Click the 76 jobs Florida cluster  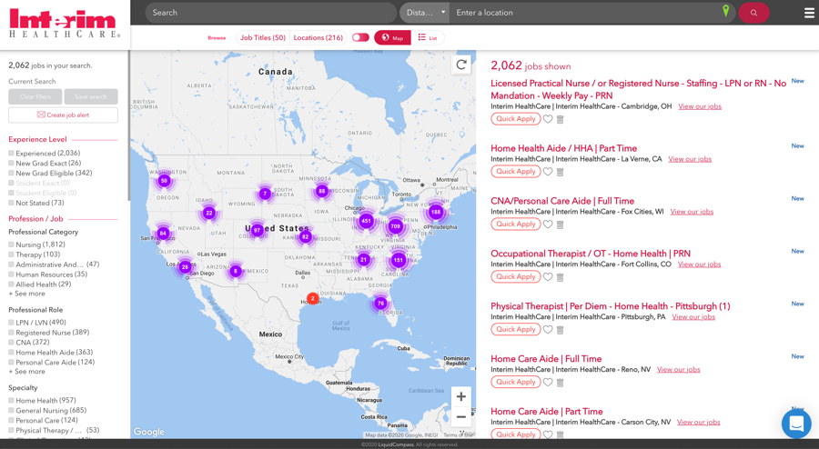(380, 303)
